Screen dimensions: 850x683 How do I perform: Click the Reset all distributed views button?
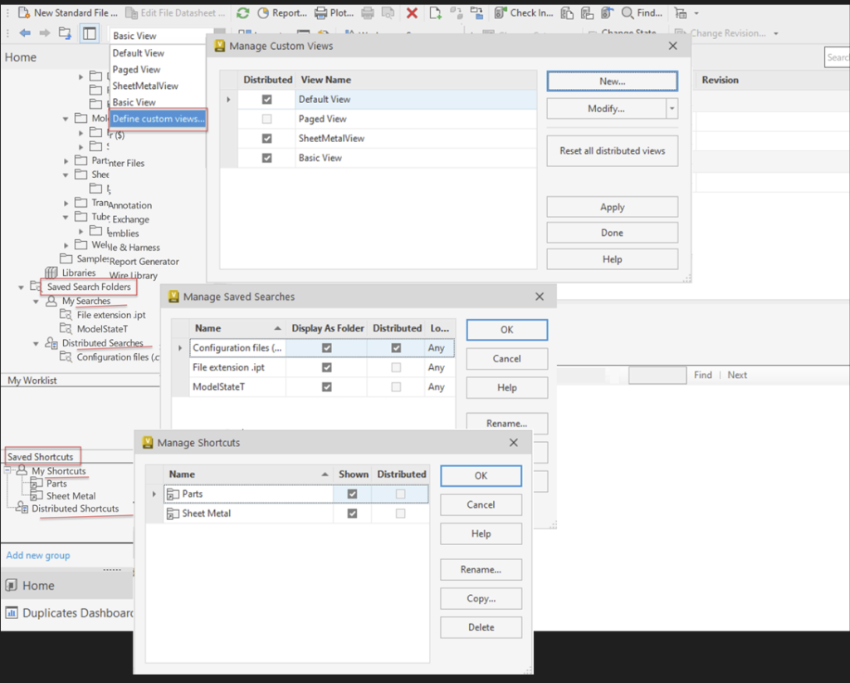pos(612,150)
